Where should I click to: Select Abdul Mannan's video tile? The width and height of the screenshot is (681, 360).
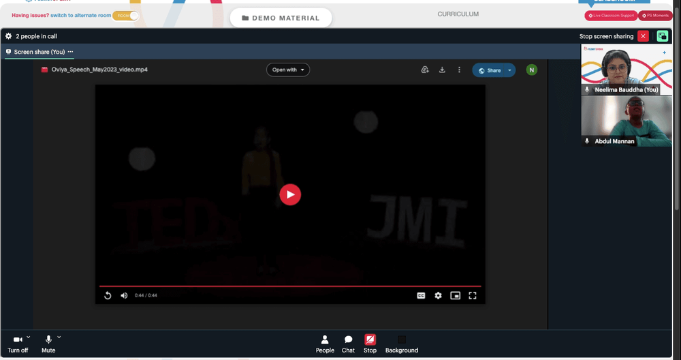627,121
